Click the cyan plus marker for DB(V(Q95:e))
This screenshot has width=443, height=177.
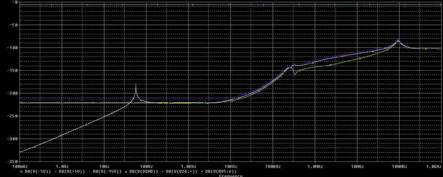point(202,171)
